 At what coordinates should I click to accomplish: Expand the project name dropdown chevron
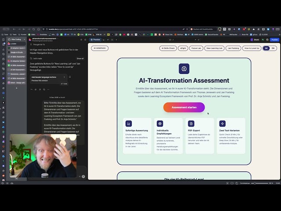[x=58, y=39]
